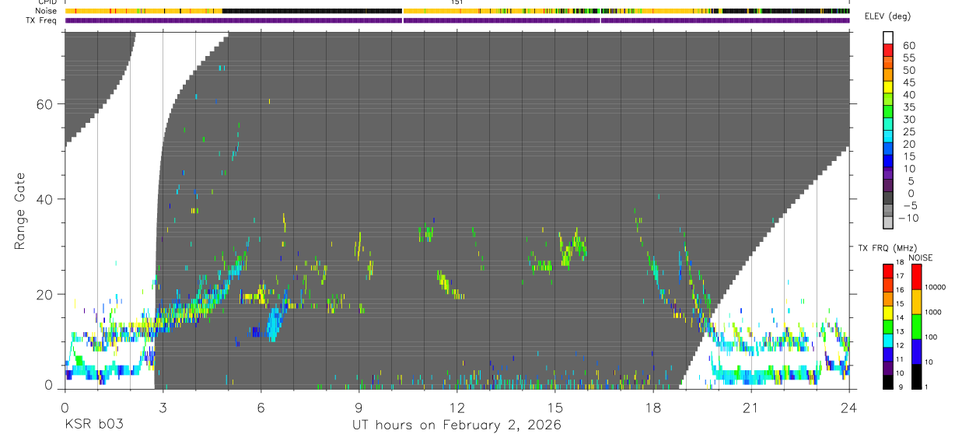Click the ELEV color bar label "50"

[x=908, y=71]
